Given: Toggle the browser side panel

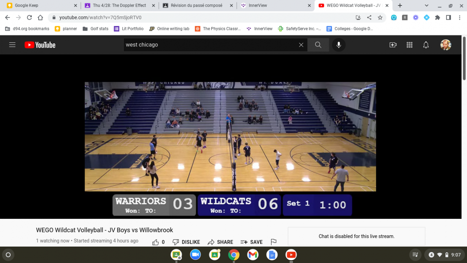Looking at the screenshot, I should coord(448,18).
